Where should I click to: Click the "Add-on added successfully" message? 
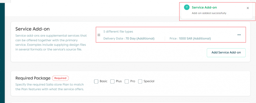click(209, 13)
